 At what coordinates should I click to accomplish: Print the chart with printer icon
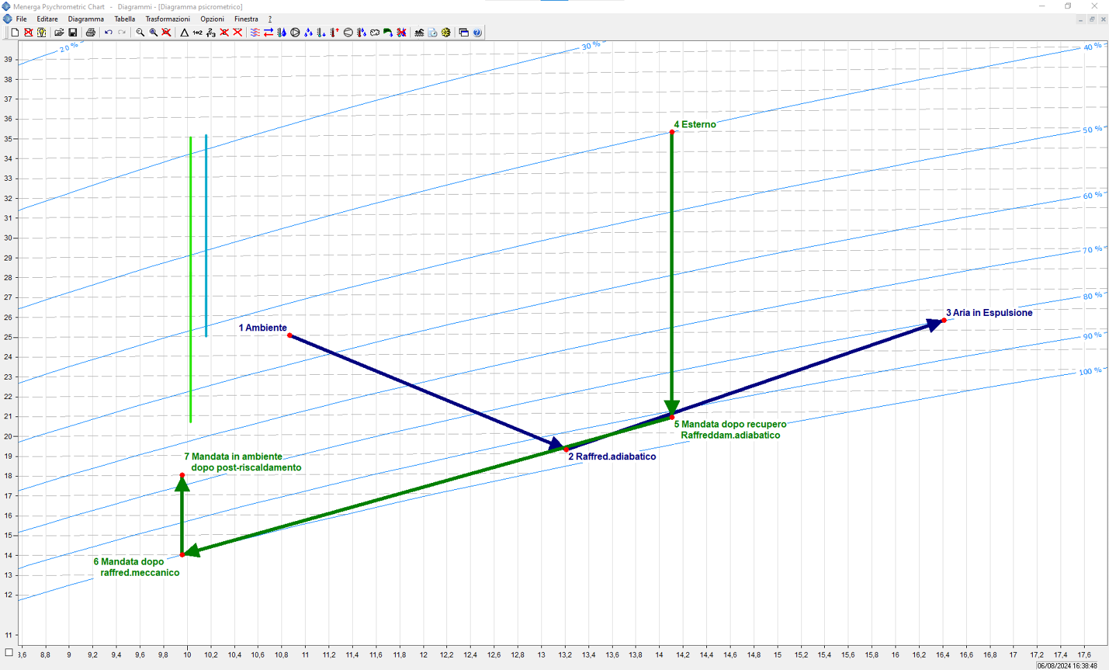pos(90,33)
